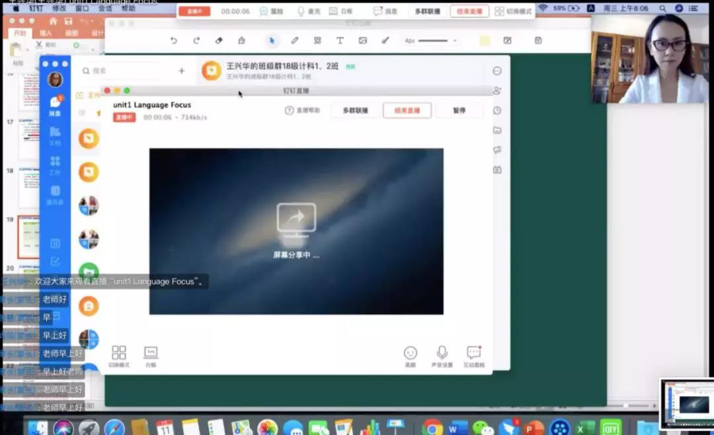Open the more options ellipsis in chat header
714x435 pixels.
click(497, 71)
